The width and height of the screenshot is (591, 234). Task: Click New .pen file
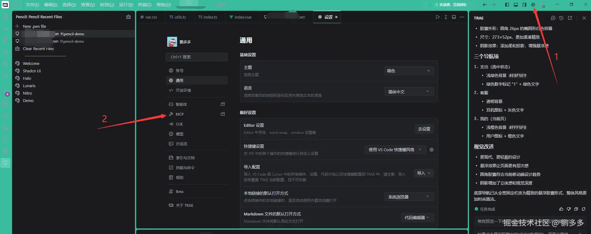(34, 26)
